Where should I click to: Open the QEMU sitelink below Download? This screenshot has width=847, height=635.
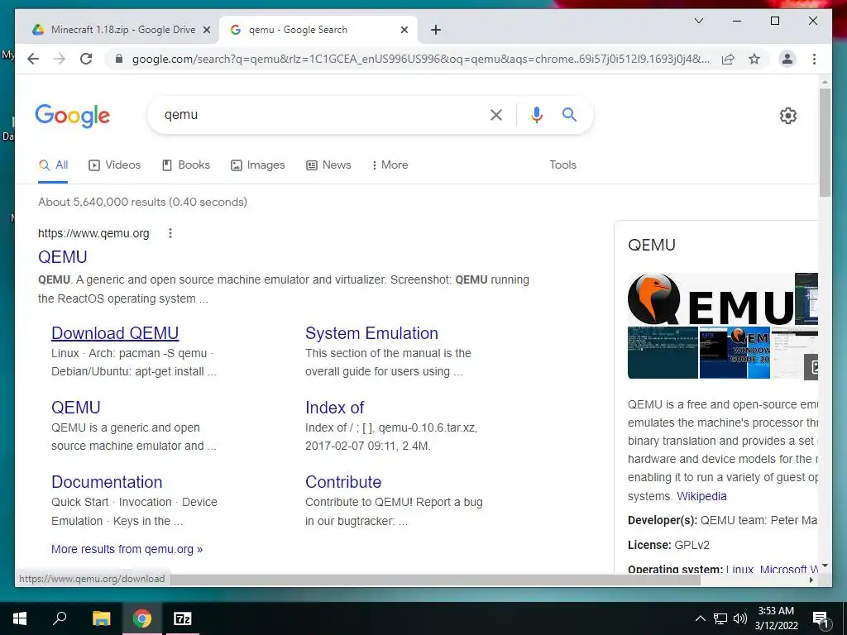75,408
